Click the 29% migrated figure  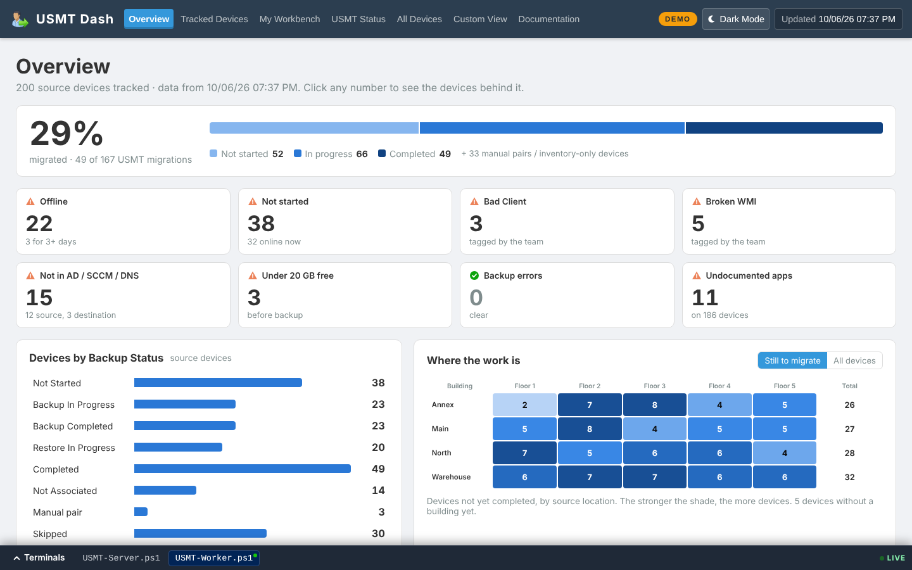(x=66, y=134)
